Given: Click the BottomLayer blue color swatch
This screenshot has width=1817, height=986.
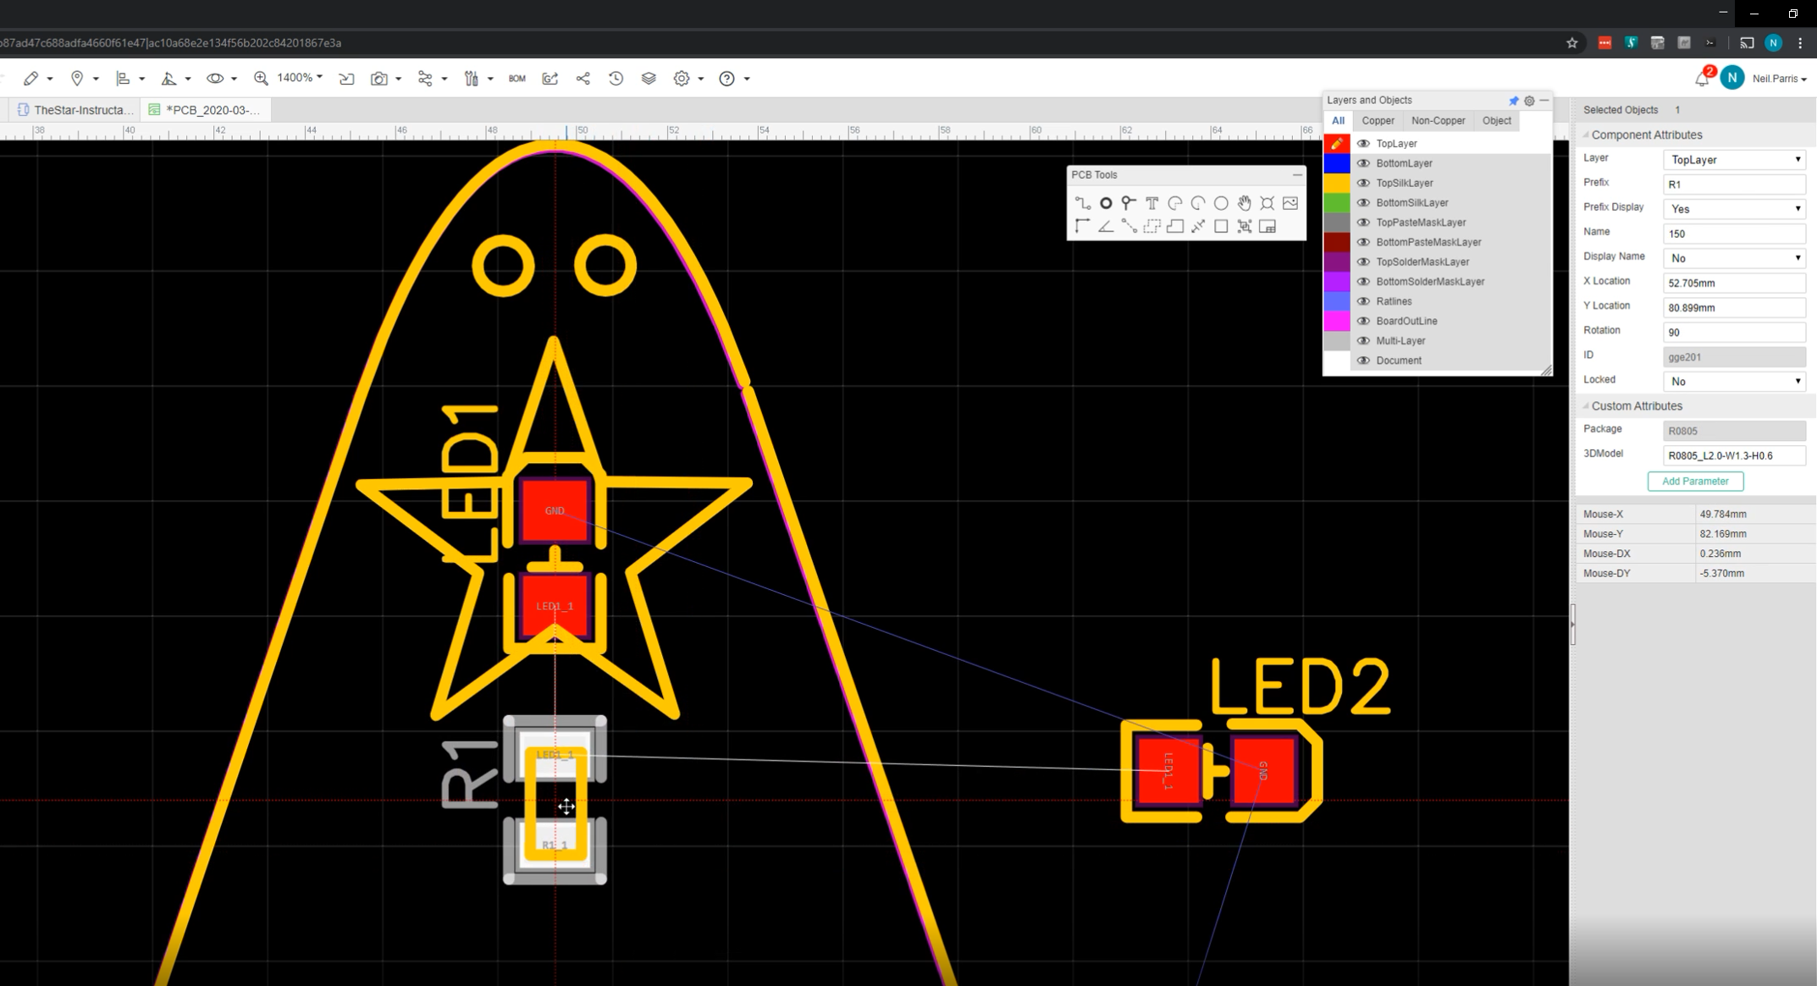Looking at the screenshot, I should click(x=1337, y=163).
